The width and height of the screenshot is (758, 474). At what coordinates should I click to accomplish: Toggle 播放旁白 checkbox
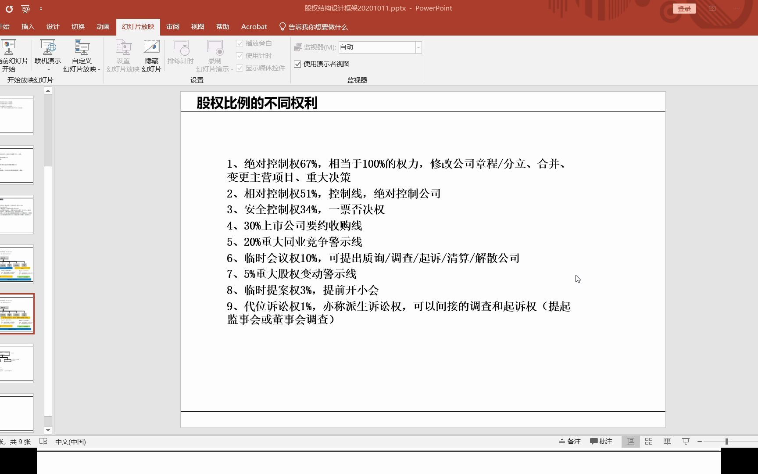[240, 43]
